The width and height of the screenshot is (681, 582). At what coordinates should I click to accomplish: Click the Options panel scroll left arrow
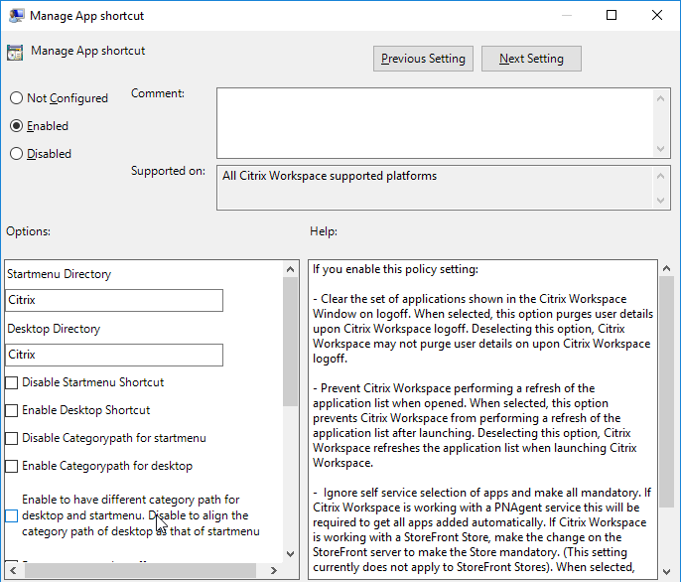[x=13, y=570]
